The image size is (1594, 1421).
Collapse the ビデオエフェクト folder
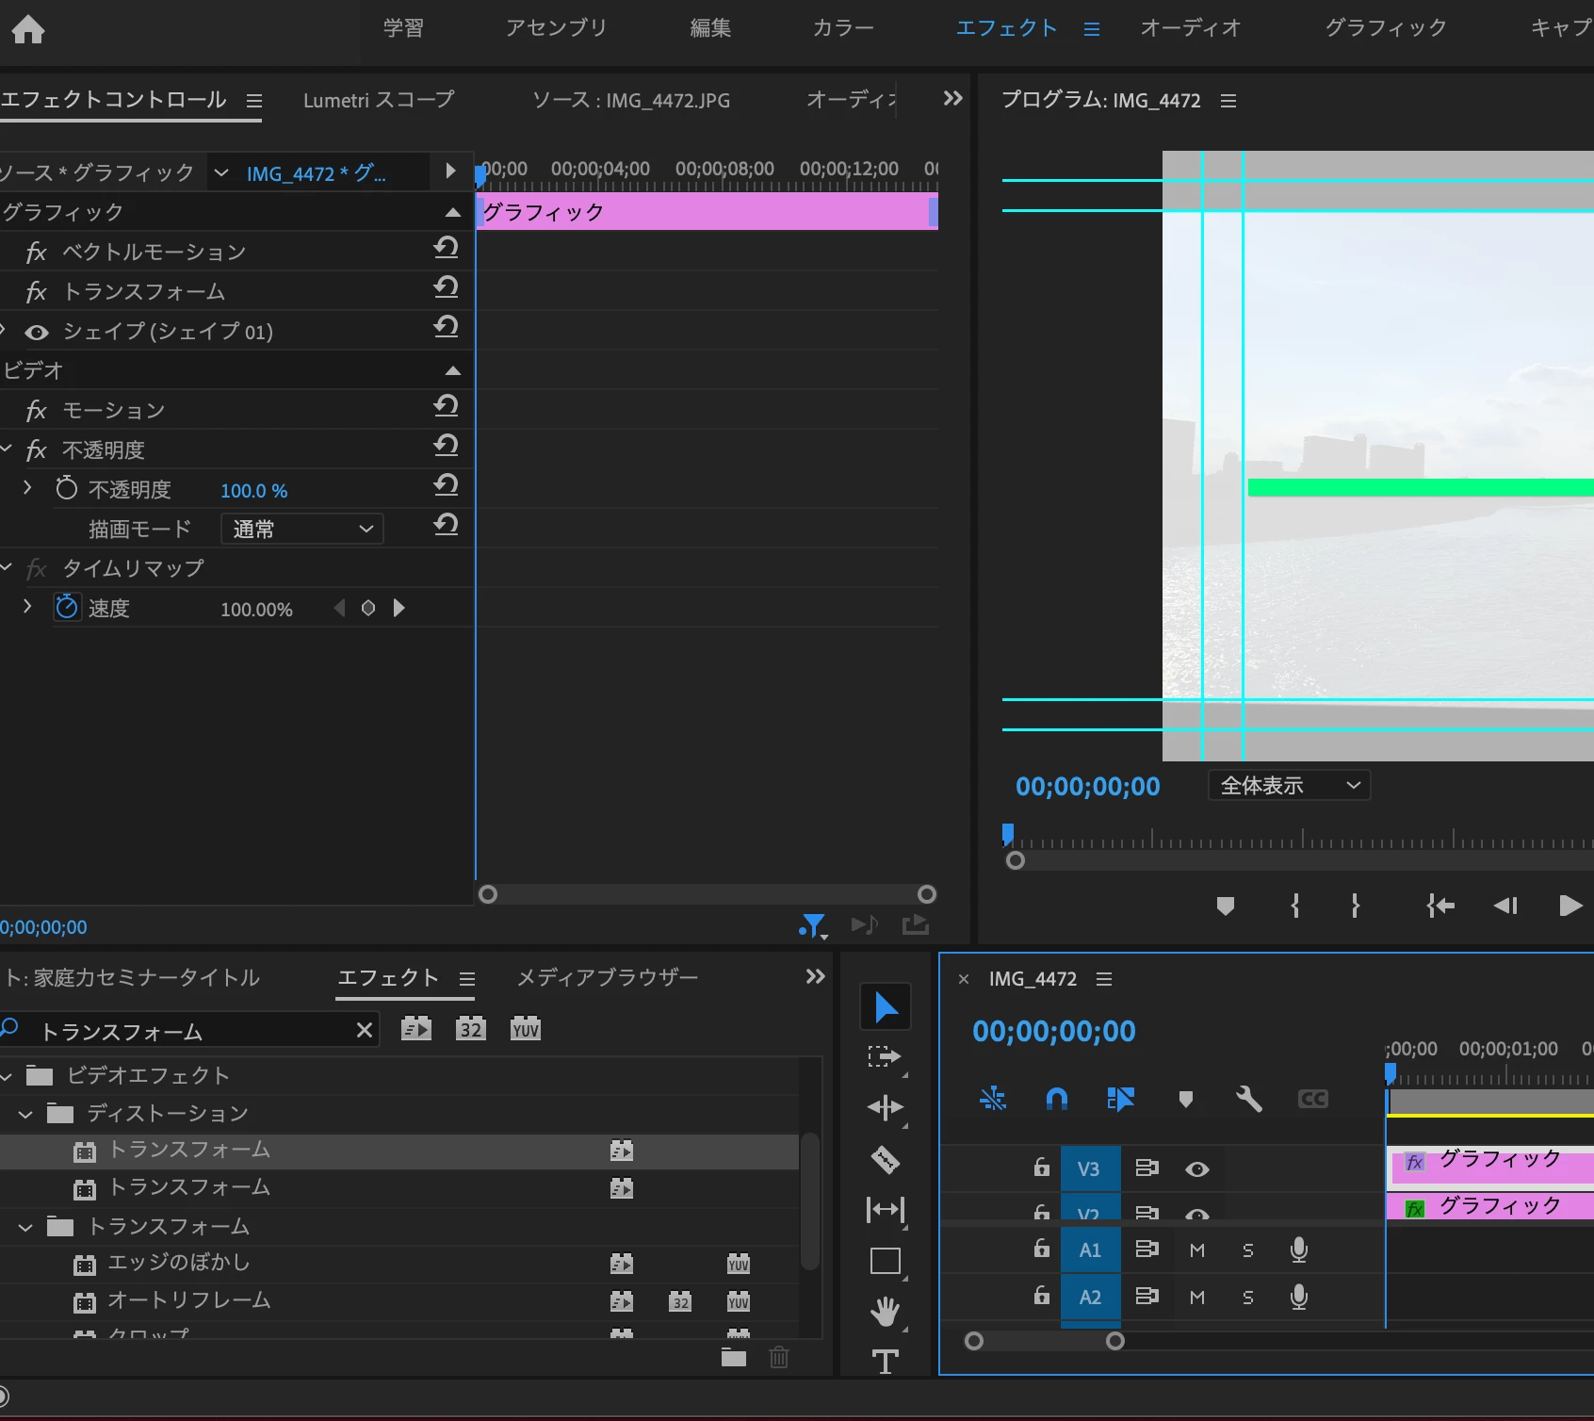(8, 1075)
